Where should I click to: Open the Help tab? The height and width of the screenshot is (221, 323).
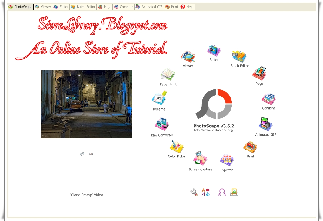pyautogui.click(x=187, y=7)
